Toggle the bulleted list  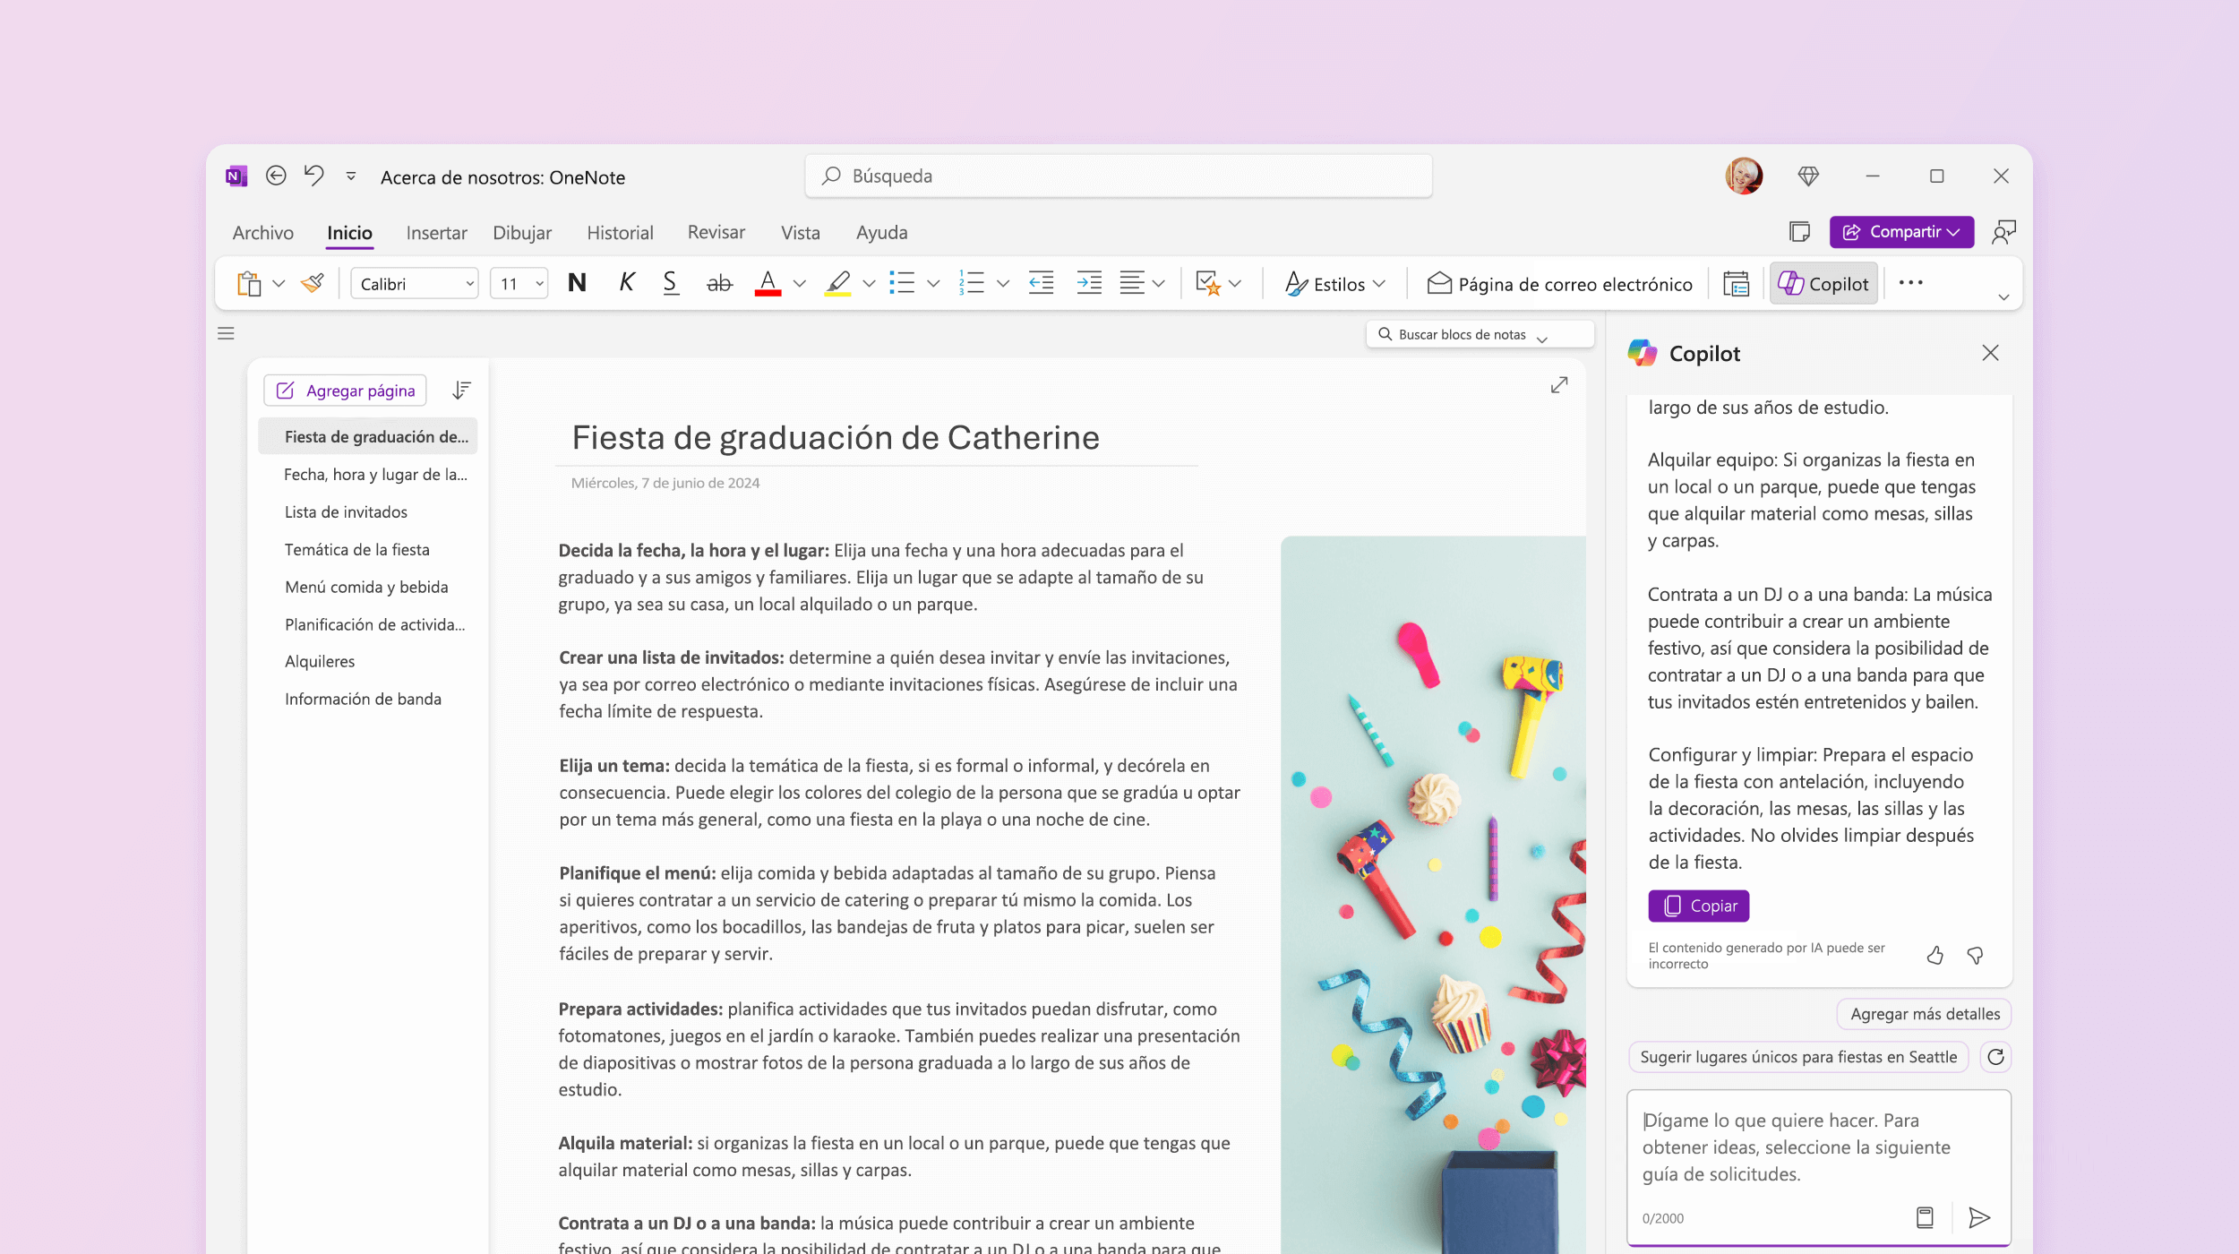coord(902,283)
